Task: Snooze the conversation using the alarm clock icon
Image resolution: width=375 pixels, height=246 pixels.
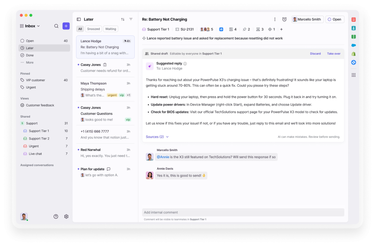Action: 284,19
